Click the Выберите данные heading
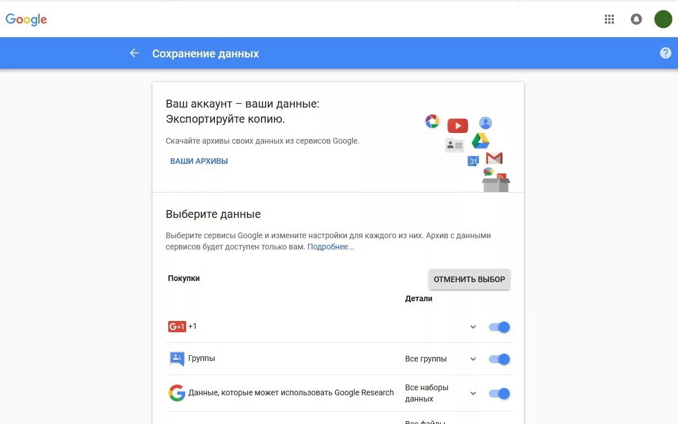The height and width of the screenshot is (424, 678). (x=213, y=215)
